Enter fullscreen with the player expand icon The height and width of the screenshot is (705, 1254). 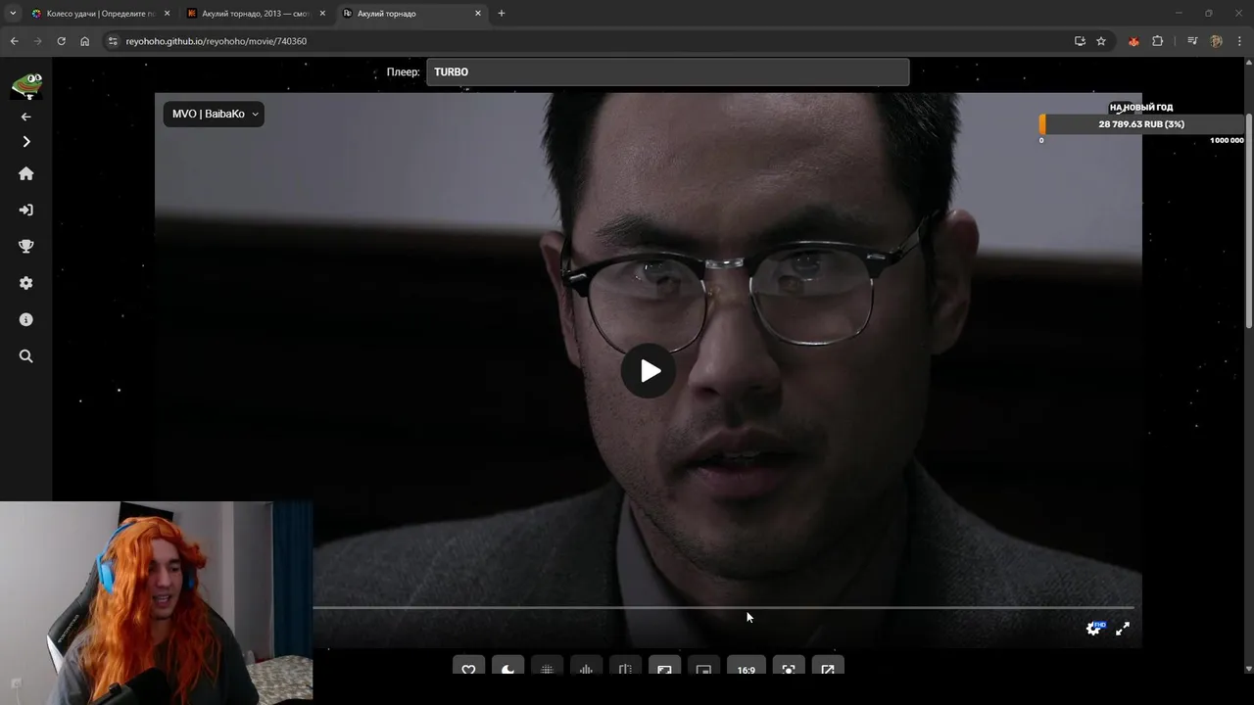[x=1123, y=629]
